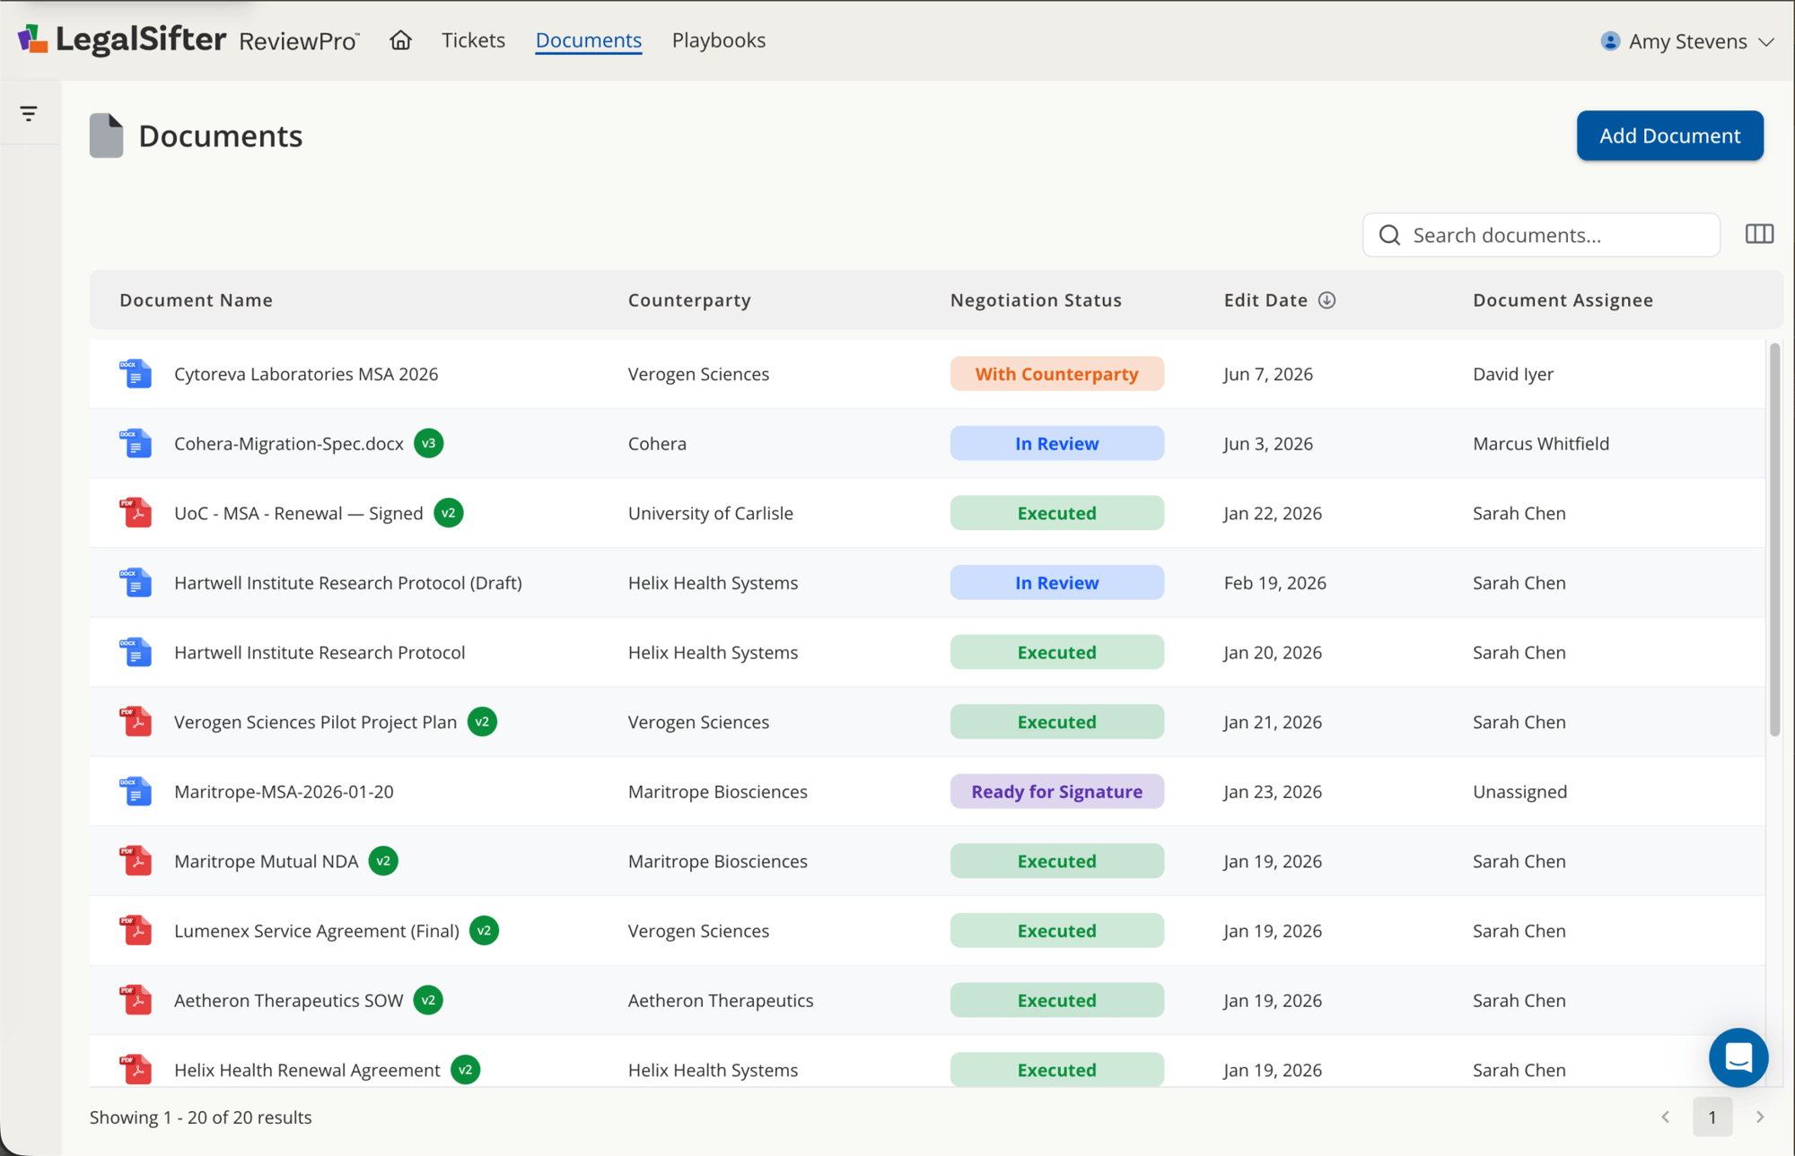This screenshot has height=1156, width=1795.
Task: Open the column layout chooser icon
Action: tap(1759, 234)
